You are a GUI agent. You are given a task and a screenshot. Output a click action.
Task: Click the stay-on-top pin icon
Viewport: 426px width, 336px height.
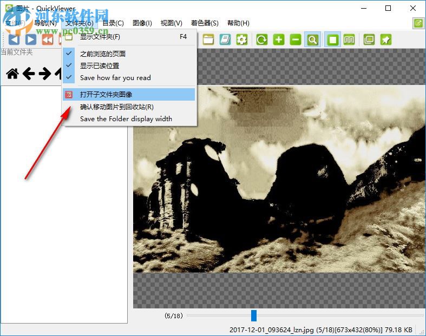[x=386, y=39]
